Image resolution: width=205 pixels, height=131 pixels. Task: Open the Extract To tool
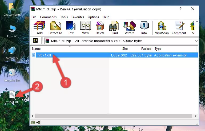tap(55, 28)
